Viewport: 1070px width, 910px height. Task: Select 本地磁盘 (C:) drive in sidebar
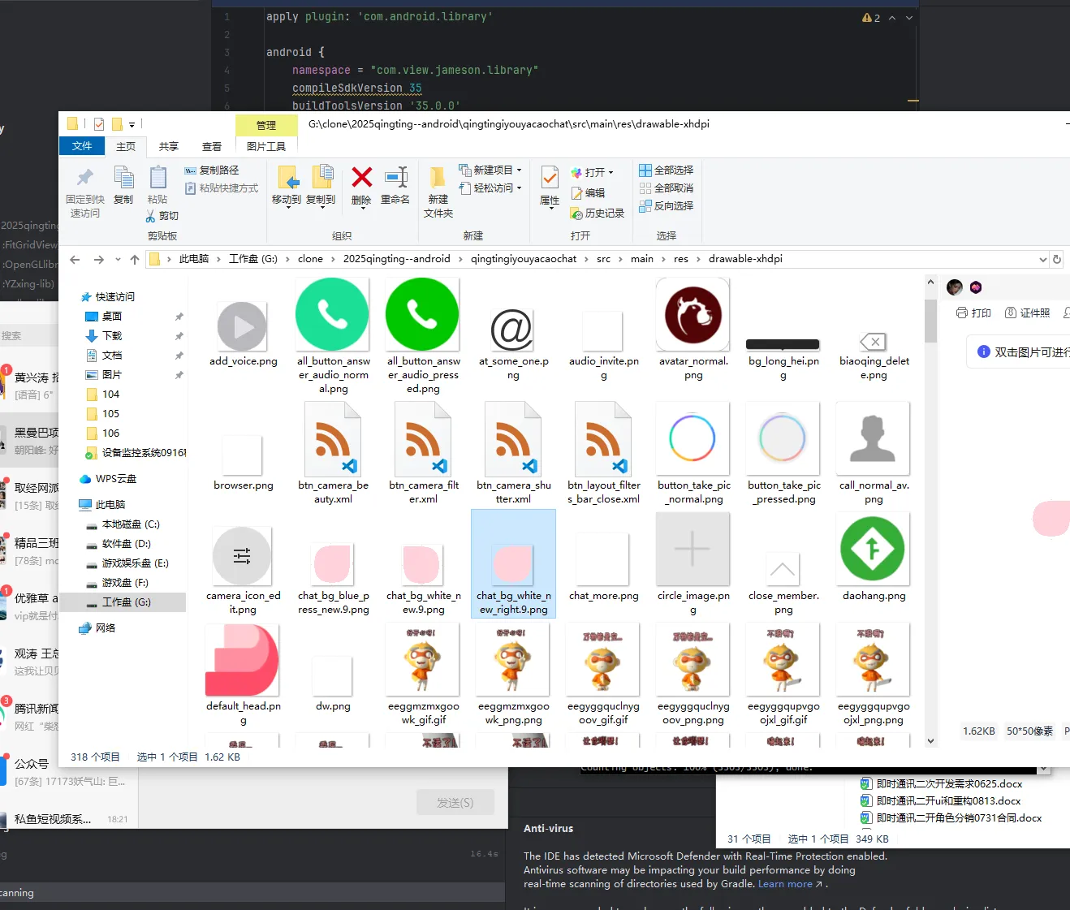131,524
